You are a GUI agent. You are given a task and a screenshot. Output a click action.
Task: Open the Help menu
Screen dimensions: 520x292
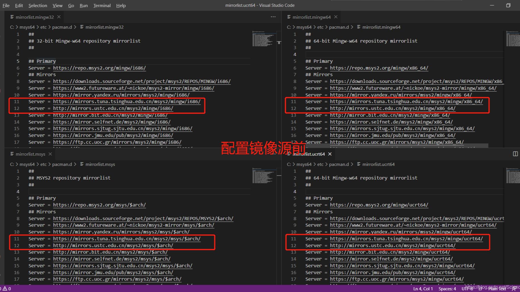point(121,5)
